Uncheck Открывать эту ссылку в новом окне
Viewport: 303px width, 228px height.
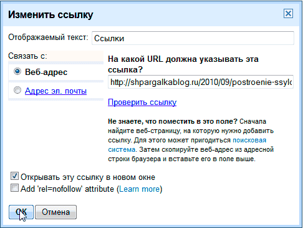[x=14, y=176]
